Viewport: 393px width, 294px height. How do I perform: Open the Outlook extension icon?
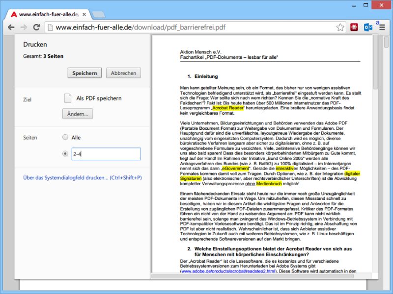(368, 27)
